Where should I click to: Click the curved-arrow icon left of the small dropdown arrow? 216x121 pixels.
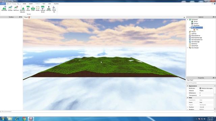(18, 4)
